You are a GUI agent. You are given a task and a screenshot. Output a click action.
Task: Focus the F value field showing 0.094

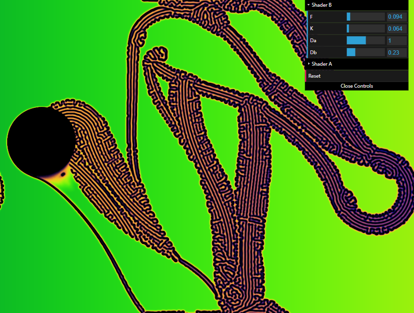click(397, 17)
